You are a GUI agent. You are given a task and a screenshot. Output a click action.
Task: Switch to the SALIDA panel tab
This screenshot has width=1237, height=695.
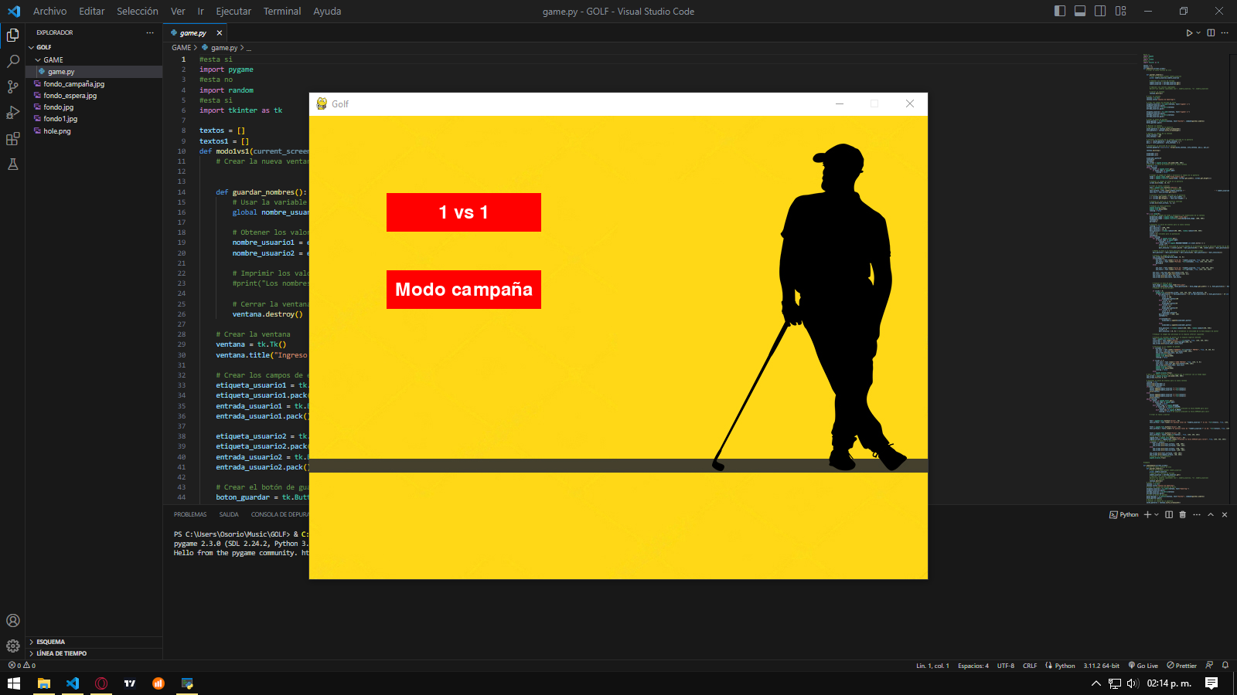point(229,514)
